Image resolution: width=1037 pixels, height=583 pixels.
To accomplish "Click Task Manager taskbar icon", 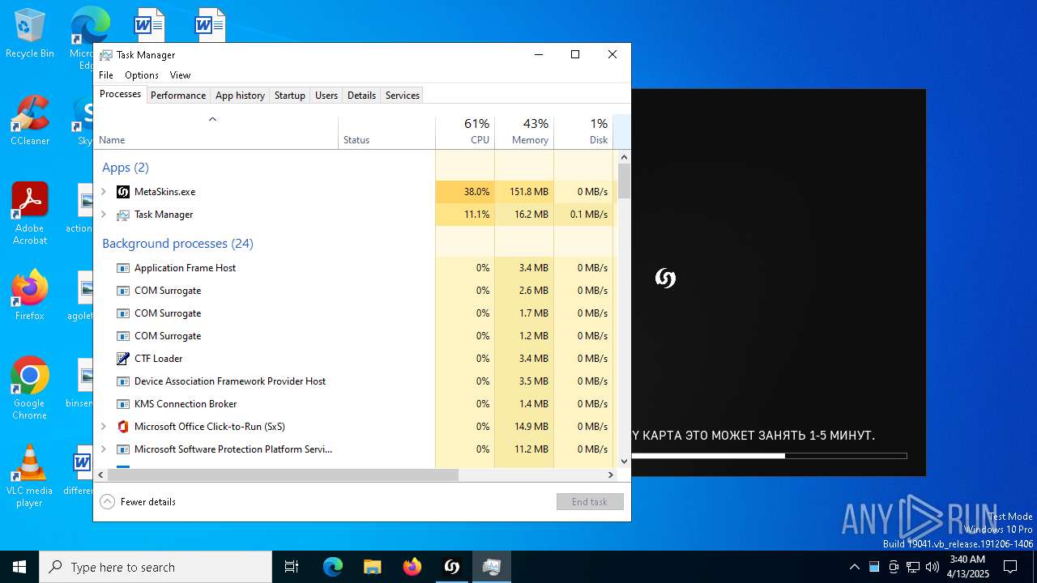I will point(491,567).
